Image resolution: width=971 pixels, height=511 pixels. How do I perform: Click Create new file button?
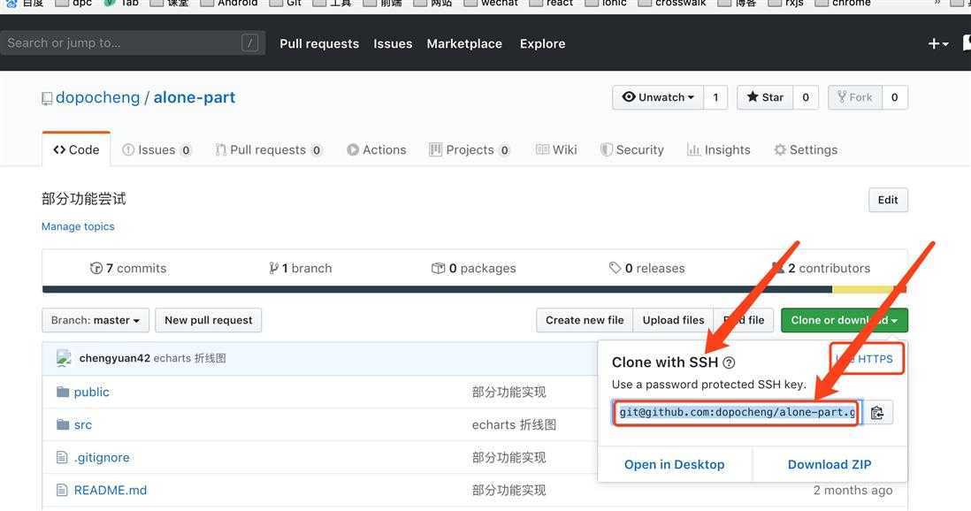(x=585, y=320)
